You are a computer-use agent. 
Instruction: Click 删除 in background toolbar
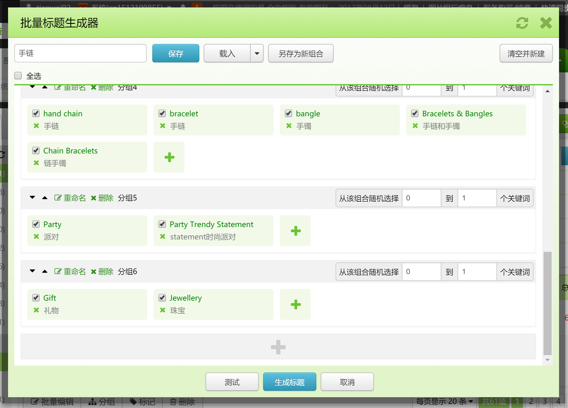coord(183,402)
